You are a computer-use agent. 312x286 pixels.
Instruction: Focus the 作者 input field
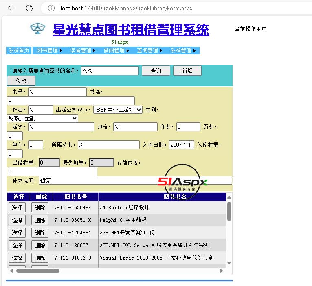pyautogui.click(x=40, y=110)
